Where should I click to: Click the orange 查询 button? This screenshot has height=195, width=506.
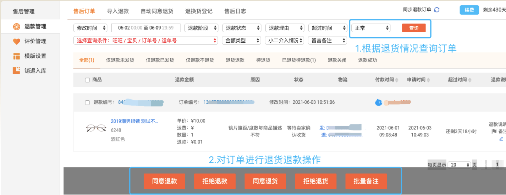coord(414,28)
